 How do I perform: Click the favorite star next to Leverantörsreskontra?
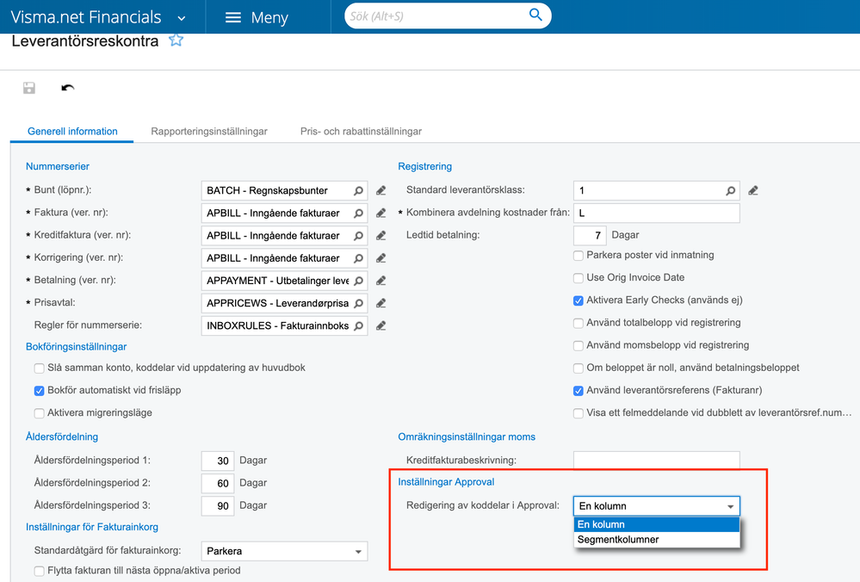click(176, 40)
